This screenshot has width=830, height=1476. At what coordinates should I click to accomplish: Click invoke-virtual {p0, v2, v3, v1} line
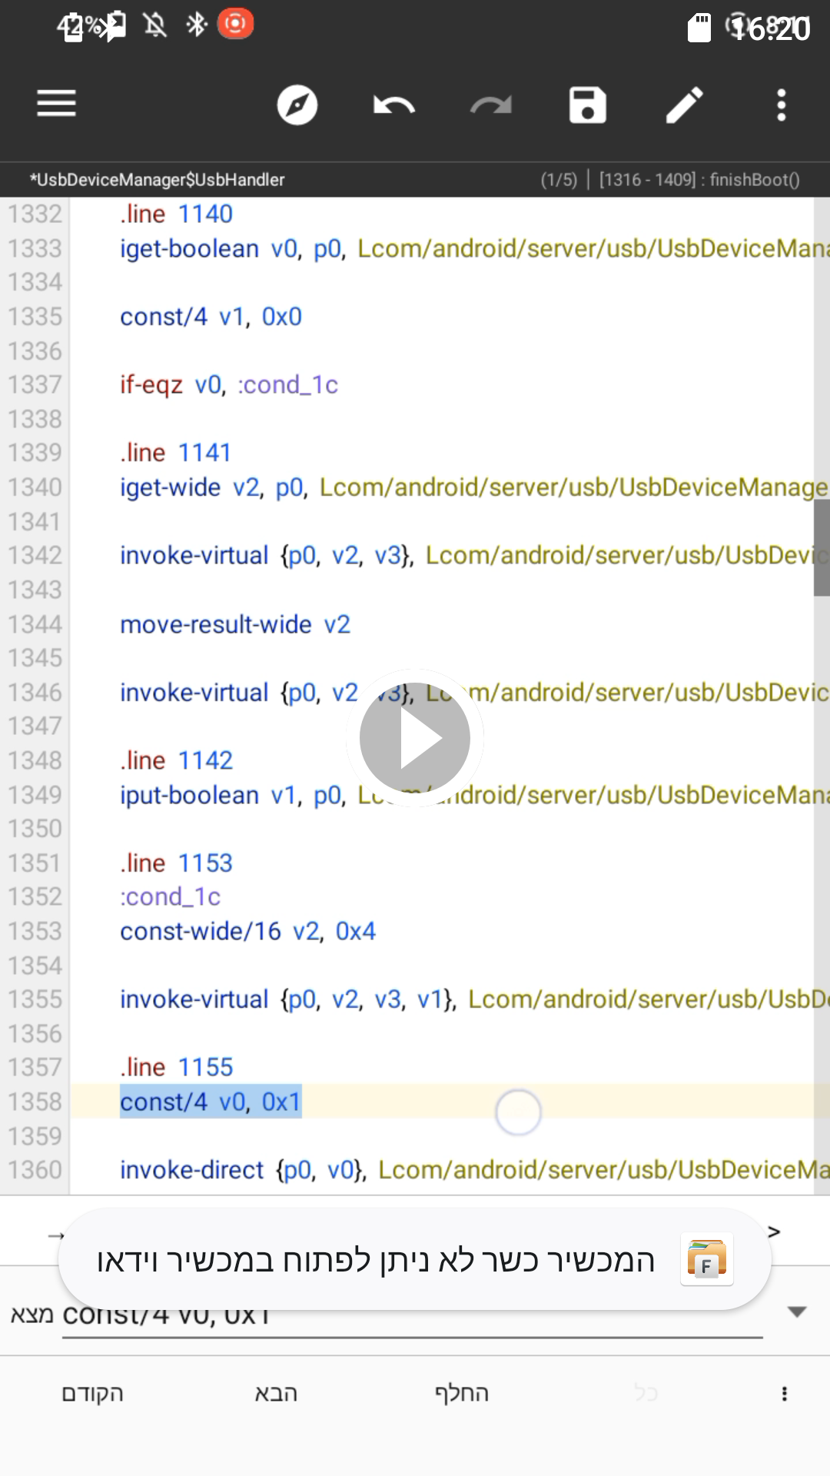click(474, 999)
